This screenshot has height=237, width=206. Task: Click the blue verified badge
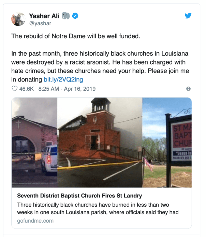coord(75,16)
